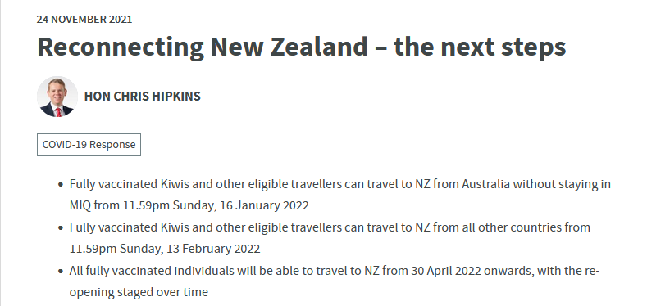This screenshot has width=647, height=306.
Task: Click the first bullet point marker
Action: tap(61, 184)
